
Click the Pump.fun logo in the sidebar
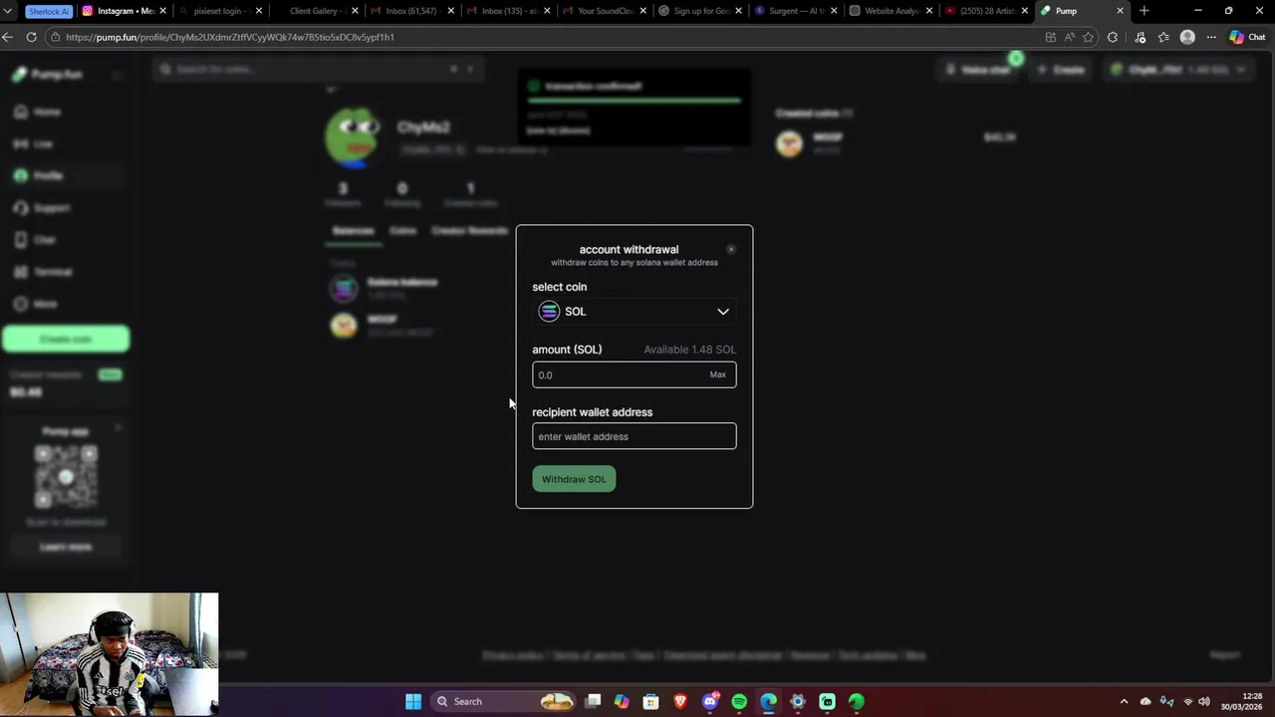point(48,75)
